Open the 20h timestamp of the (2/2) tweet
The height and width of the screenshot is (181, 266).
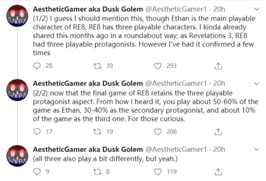[x=219, y=83]
